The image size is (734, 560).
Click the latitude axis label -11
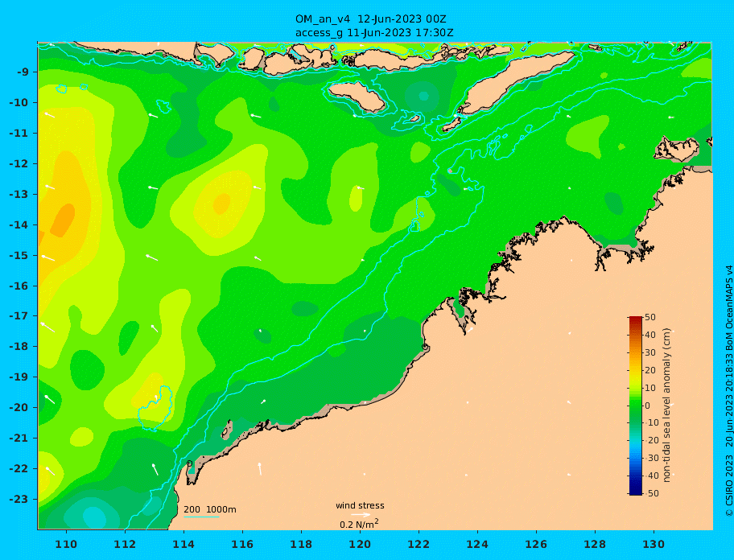click(x=19, y=134)
